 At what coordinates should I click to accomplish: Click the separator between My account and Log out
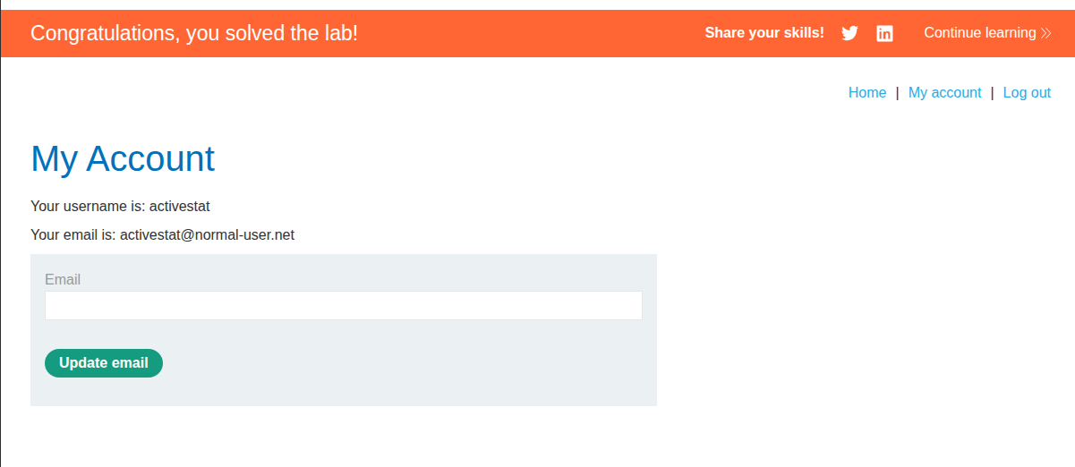point(993,93)
